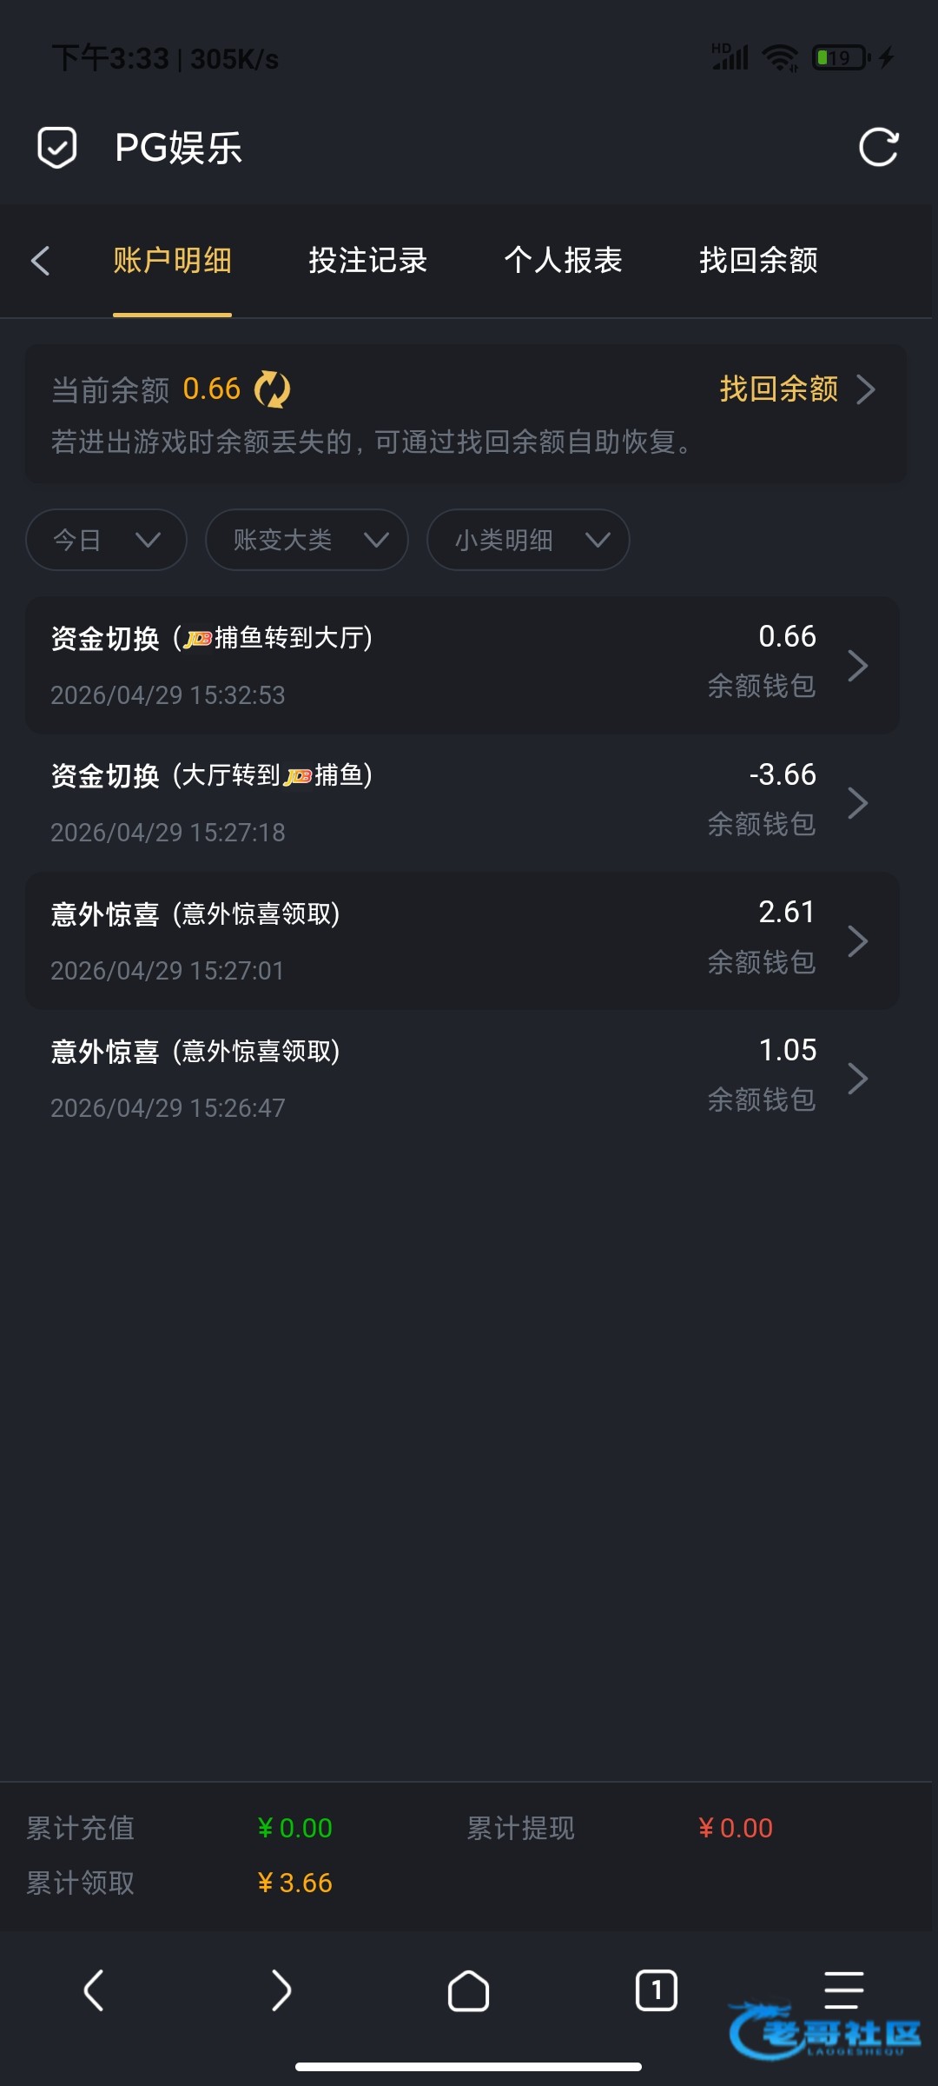Expand the 今日 date filter dropdown

107,540
